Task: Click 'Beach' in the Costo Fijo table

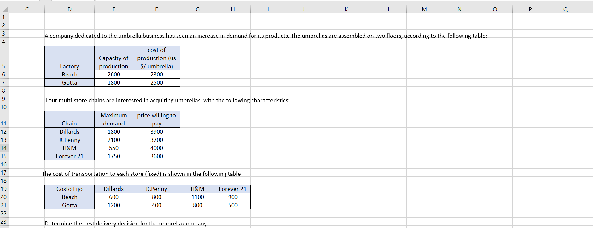Action: [x=69, y=197]
